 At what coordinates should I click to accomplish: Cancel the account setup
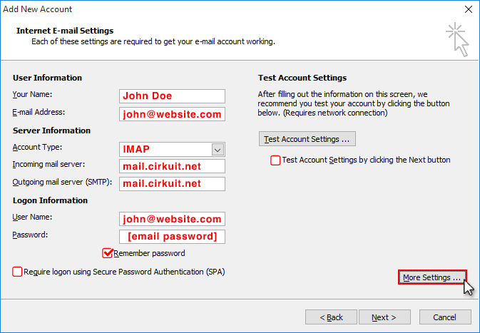(x=445, y=317)
